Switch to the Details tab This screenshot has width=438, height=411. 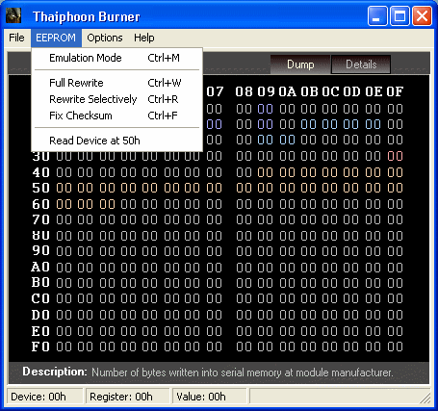pyautogui.click(x=361, y=64)
